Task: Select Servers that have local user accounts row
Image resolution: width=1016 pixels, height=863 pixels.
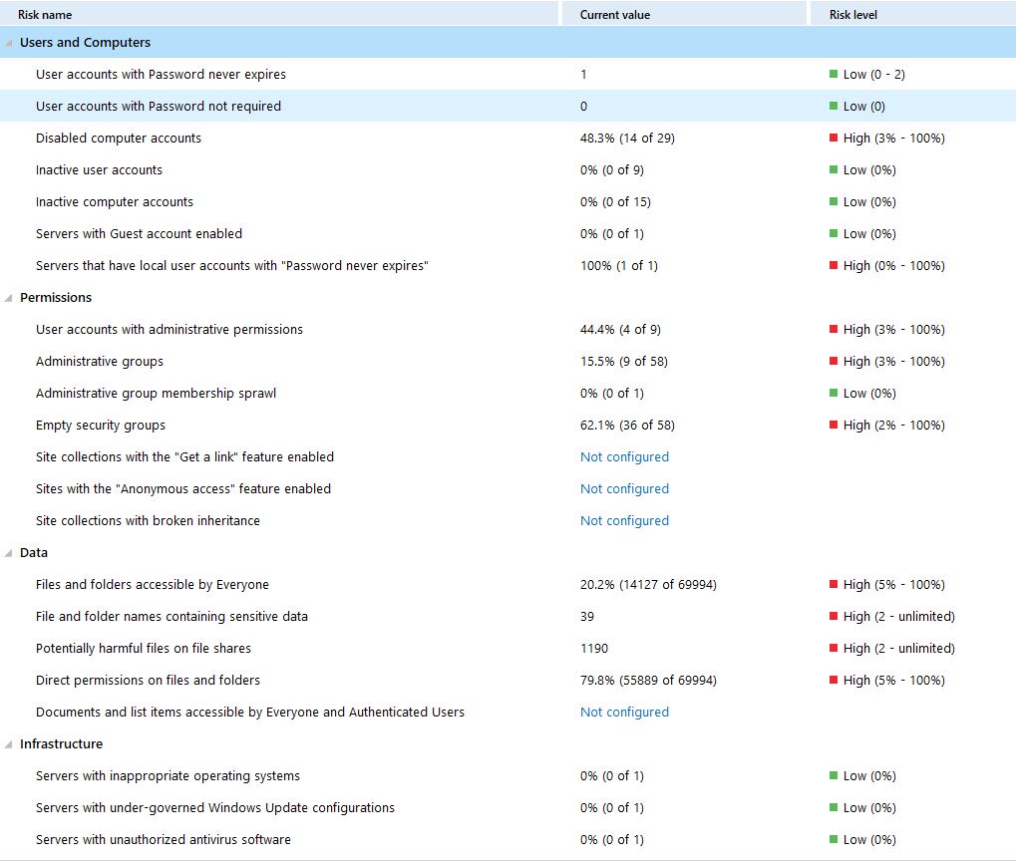Action: 508,265
